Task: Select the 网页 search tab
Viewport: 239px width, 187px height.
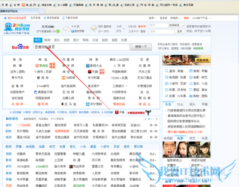Action: (x=38, y=40)
